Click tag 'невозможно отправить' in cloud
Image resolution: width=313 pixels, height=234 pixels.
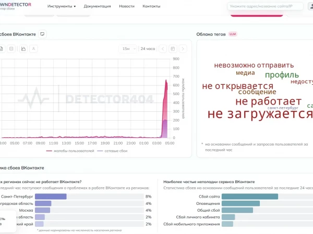(x=254, y=65)
